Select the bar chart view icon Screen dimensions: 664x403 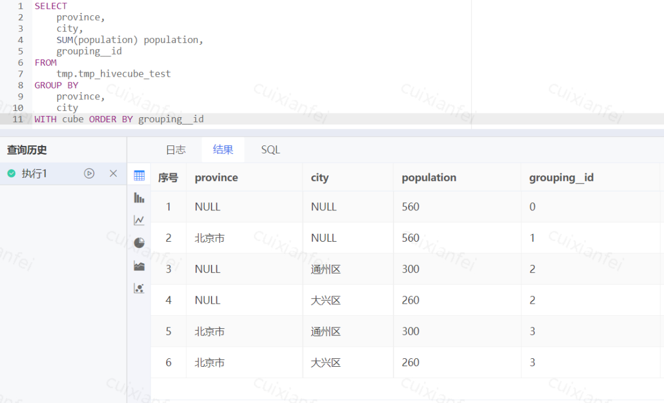(x=139, y=198)
